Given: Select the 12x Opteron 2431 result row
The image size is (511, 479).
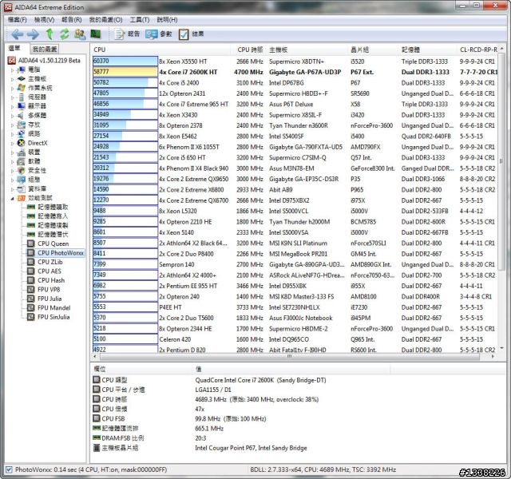Looking at the screenshot, I should (295, 93).
